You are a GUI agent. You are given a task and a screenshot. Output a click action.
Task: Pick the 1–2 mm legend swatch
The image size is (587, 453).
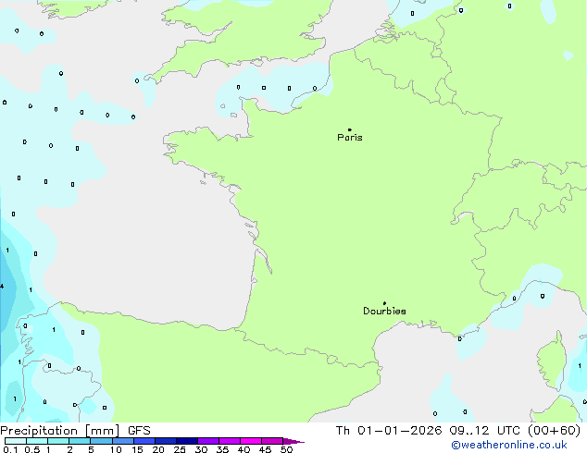click(58, 441)
